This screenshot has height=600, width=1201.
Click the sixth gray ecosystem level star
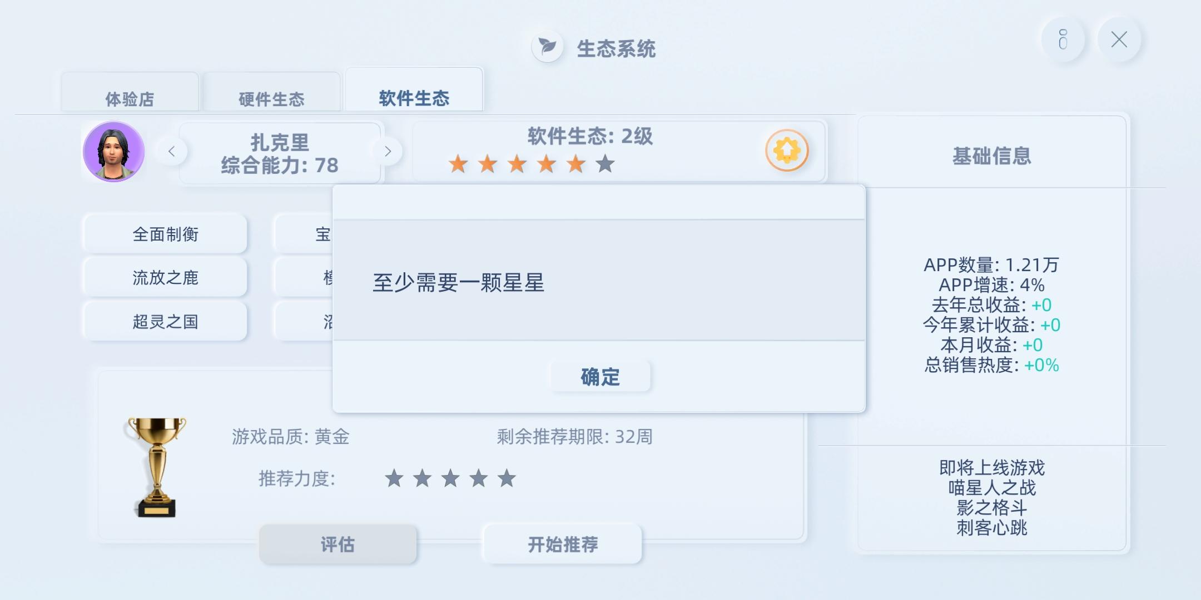[x=605, y=164]
